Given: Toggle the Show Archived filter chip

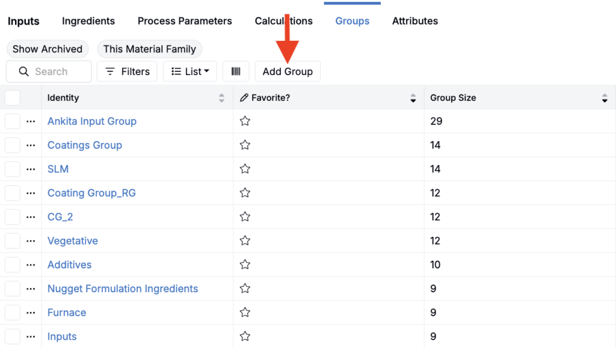Looking at the screenshot, I should click(x=48, y=49).
